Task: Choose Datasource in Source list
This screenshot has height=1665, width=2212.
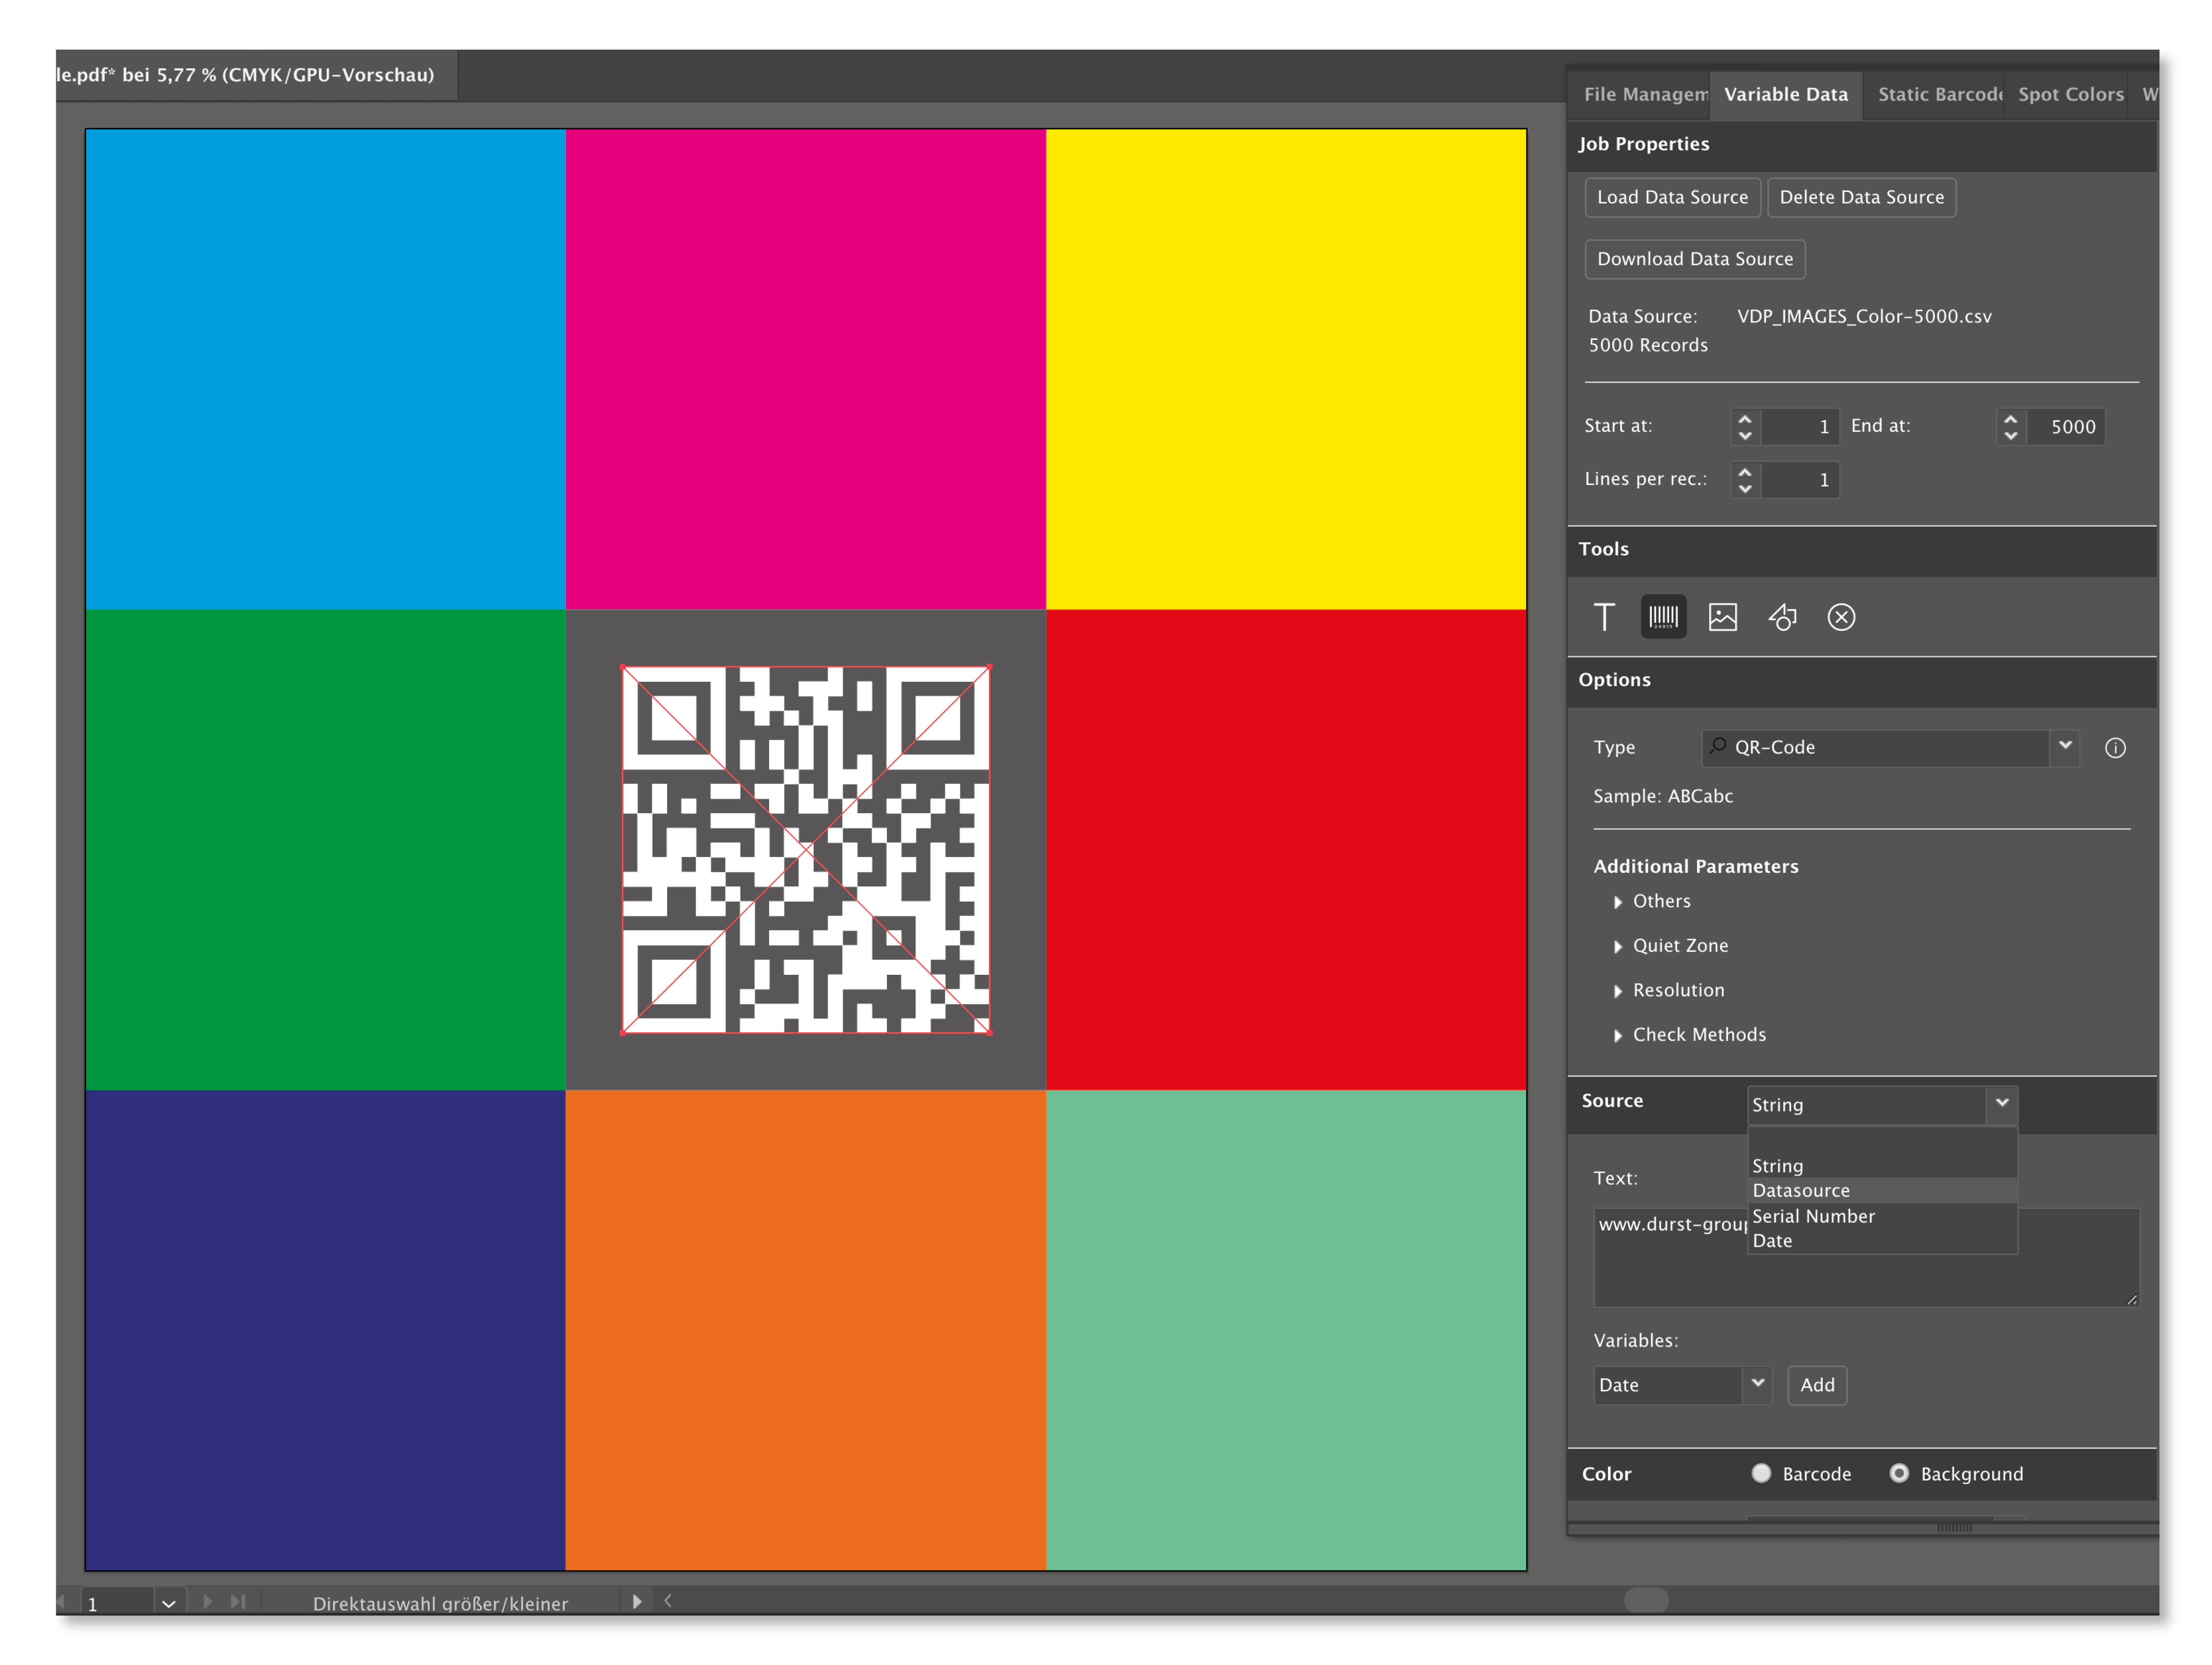Action: tap(1882, 1190)
